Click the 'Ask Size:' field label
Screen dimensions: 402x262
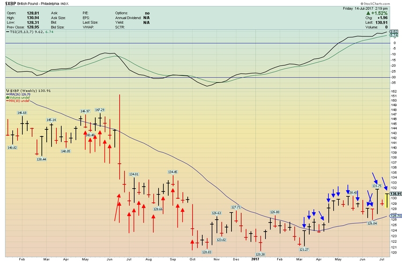pyautogui.click(x=58, y=18)
